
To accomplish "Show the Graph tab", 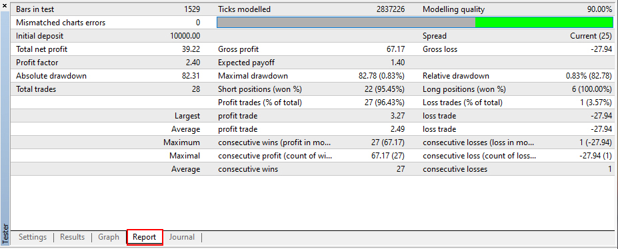I will [x=109, y=237].
